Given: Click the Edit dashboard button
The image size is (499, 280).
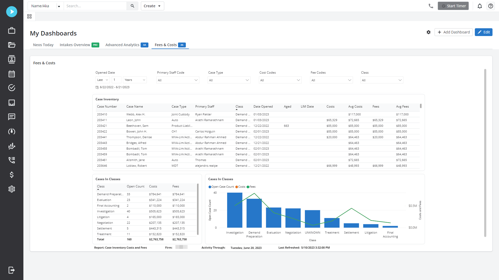Looking at the screenshot, I should 483,32.
